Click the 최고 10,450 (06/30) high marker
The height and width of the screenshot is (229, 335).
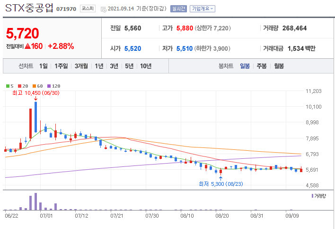pyautogui.click(x=36, y=93)
